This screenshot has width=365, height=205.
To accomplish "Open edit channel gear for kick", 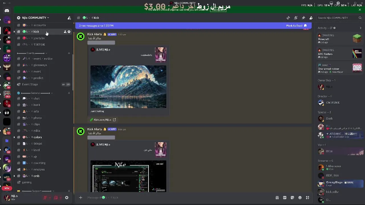I will (69, 32).
